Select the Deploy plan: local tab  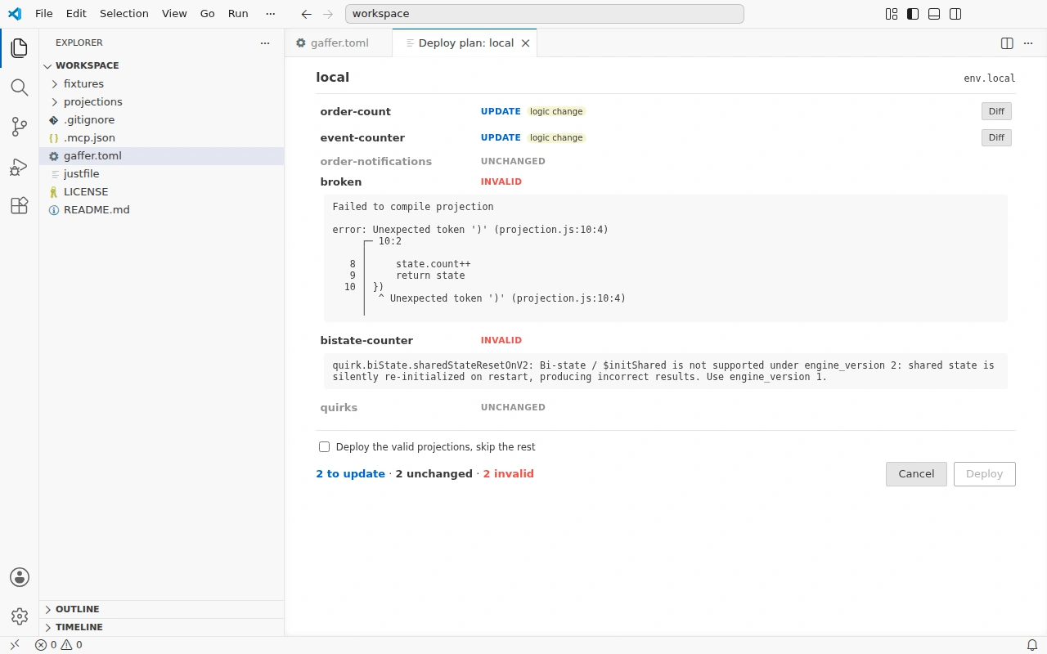pyautogui.click(x=465, y=43)
